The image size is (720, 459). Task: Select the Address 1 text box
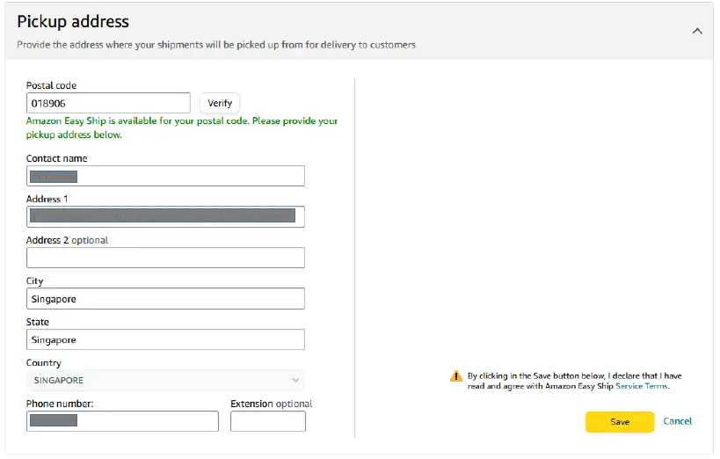(x=165, y=216)
